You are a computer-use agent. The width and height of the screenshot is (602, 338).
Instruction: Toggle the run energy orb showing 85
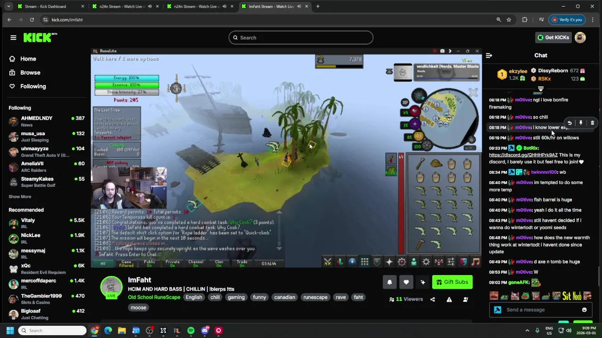click(x=415, y=137)
